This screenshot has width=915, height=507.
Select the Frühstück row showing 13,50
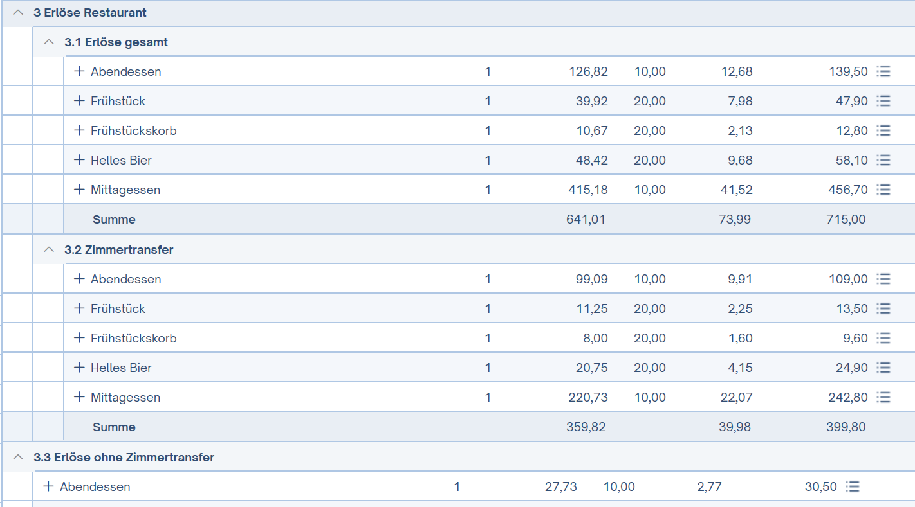point(489,308)
